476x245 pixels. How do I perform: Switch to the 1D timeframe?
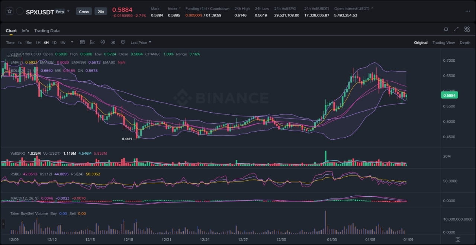pos(54,43)
